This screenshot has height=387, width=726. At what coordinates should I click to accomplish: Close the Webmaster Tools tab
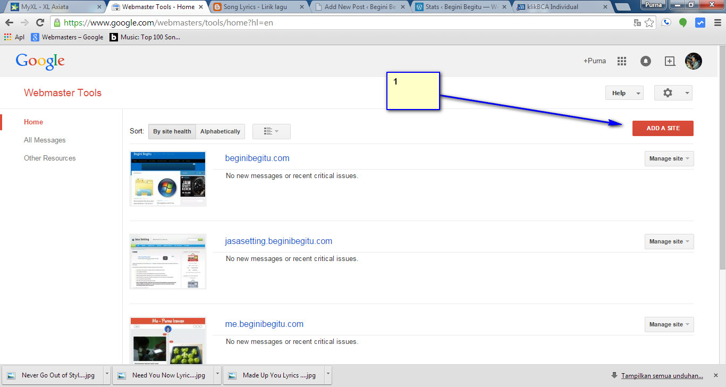coord(200,7)
